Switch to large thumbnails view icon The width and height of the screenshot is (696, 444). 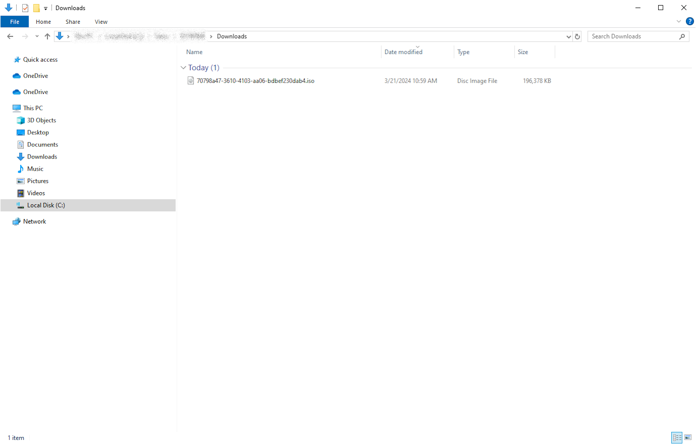pyautogui.click(x=688, y=437)
